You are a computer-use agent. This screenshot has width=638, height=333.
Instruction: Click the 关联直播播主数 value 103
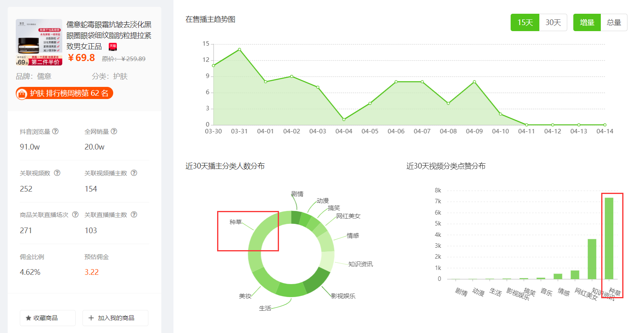pyautogui.click(x=91, y=230)
